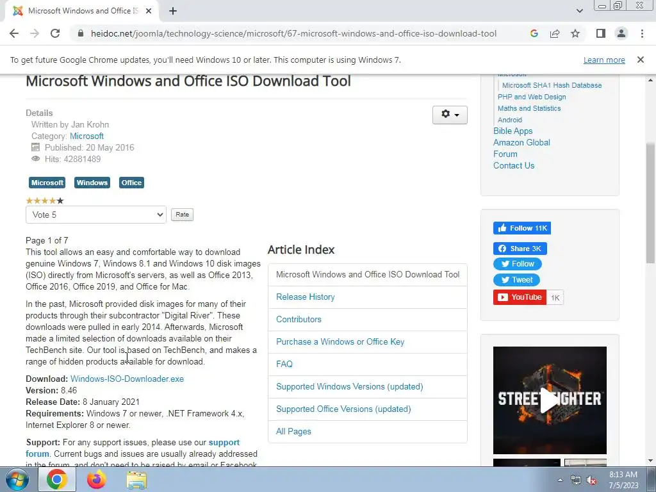656x492 pixels.
Task: Click the share page icon
Action: (x=555, y=33)
